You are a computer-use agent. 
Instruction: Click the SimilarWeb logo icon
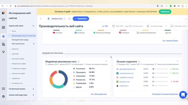click(x=3, y=13)
